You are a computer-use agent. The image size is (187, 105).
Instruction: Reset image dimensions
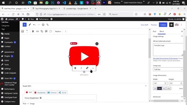coord(181,88)
